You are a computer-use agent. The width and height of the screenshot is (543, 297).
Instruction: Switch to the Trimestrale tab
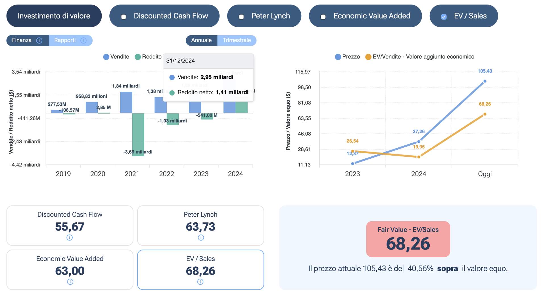point(237,40)
